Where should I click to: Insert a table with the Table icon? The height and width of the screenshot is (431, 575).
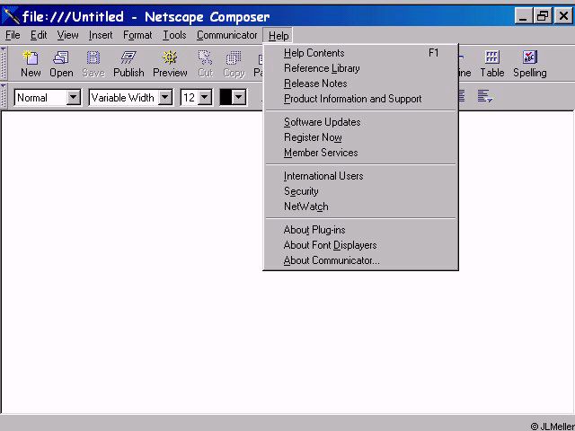click(x=492, y=64)
